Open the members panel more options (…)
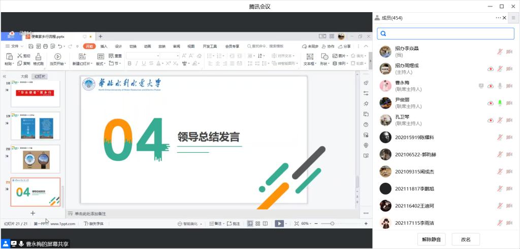This screenshot has height=249, width=520. click(x=498, y=18)
